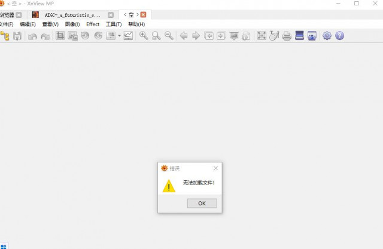Switch to the 浏览器 tab
The width and height of the screenshot is (383, 249).
[7, 15]
